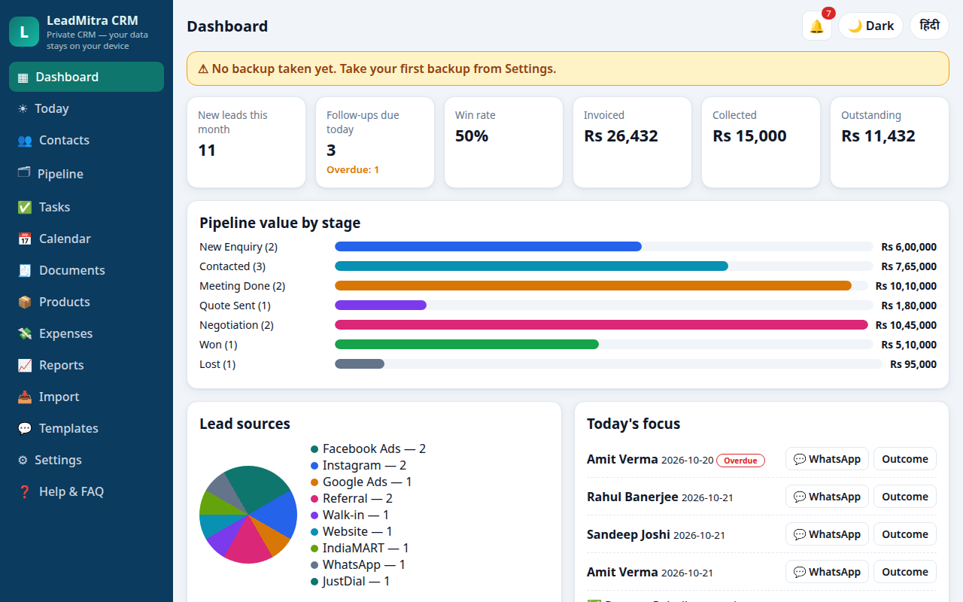WhatsApp Amit Verma overdue follow-up

click(827, 459)
